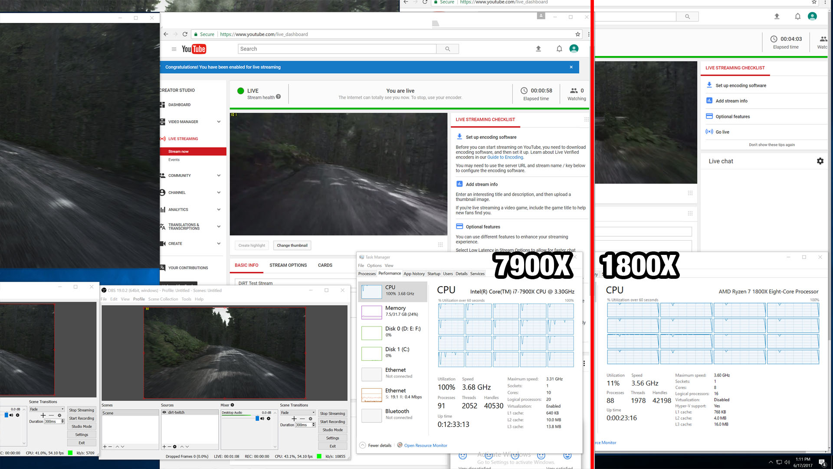This screenshot has width=833, height=469.
Task: Adjust the Desktop Audio volume slider
Action: coord(257,419)
